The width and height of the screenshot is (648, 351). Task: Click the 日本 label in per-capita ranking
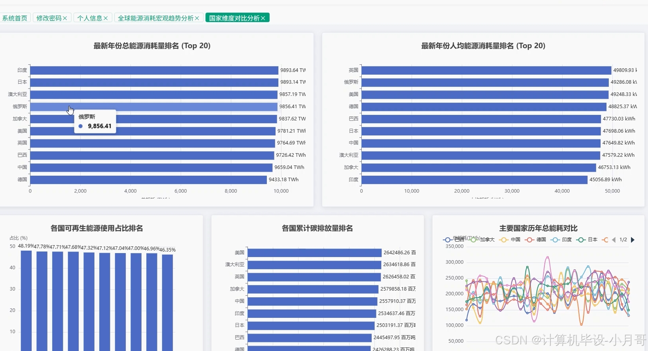tap(353, 131)
